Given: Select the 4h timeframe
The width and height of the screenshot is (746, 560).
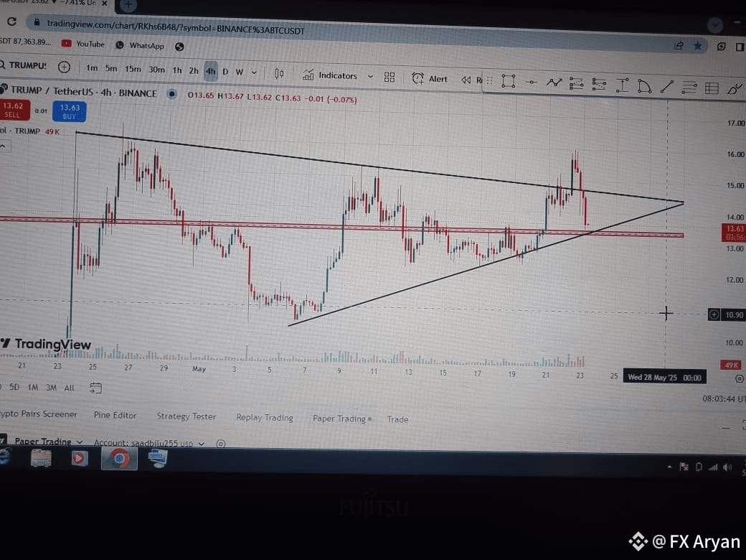Looking at the screenshot, I should coord(210,71).
